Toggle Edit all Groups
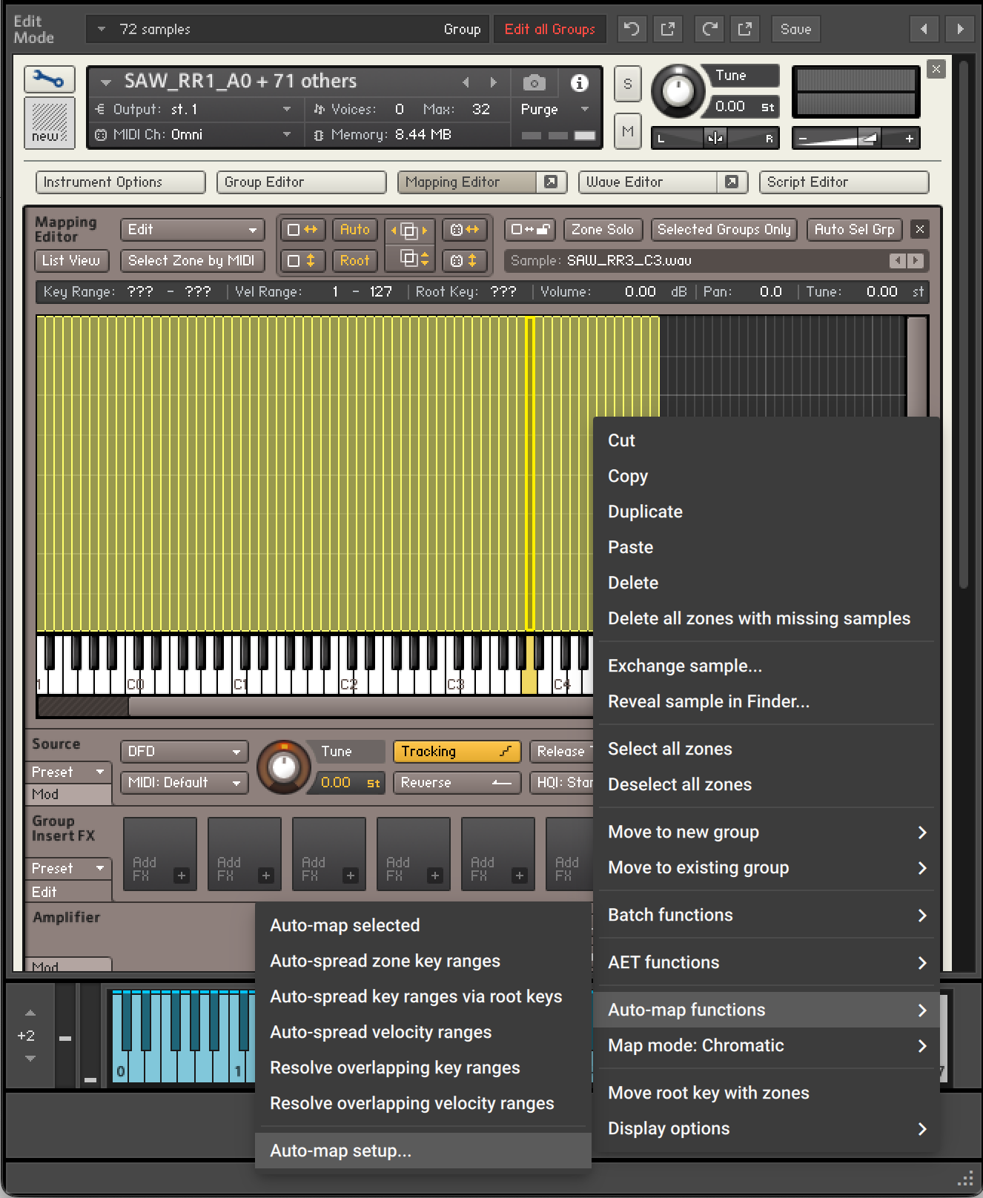This screenshot has height=1198, width=983. [x=549, y=29]
